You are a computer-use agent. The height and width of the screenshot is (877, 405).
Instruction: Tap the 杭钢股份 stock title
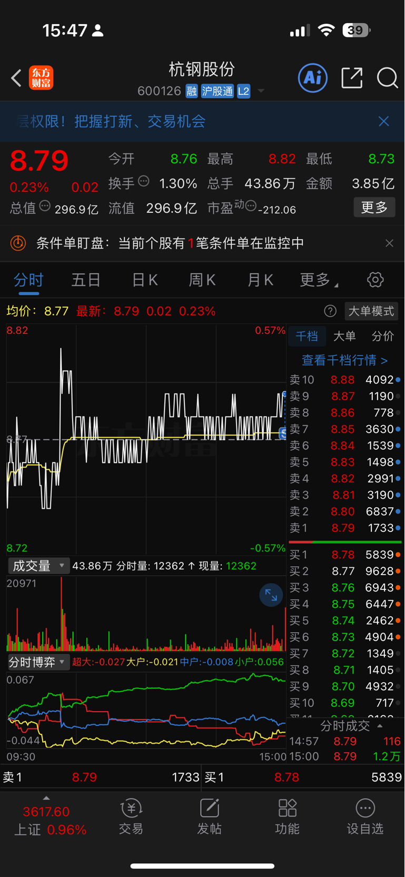(201, 69)
